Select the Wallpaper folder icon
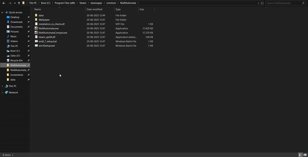Screen dimensions: 308x157 point(36,20)
